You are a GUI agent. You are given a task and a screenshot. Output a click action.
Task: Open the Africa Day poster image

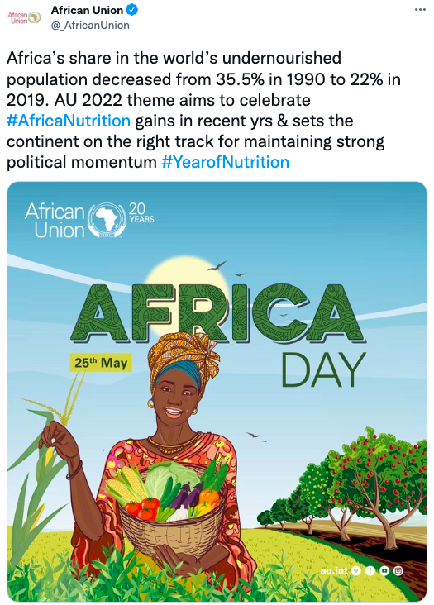[217, 391]
